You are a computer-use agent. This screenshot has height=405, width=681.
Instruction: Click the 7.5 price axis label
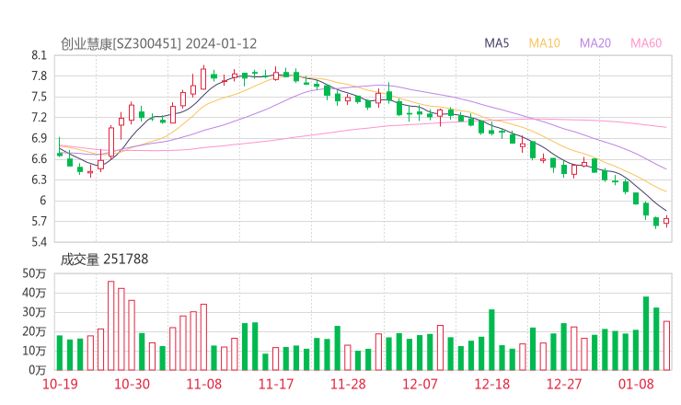click(x=39, y=97)
